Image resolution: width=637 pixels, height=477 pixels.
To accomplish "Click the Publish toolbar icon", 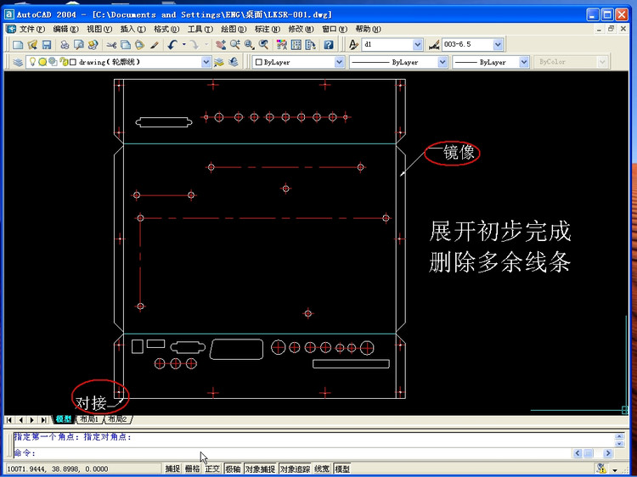I will [93, 45].
